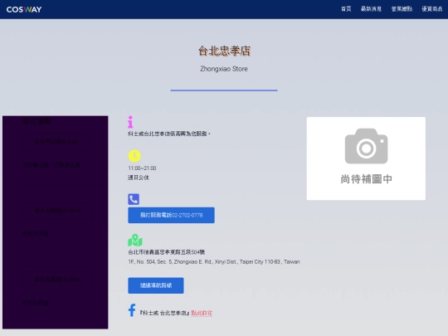Select nearby store 台北中山店 (5.6km)

point(56,141)
